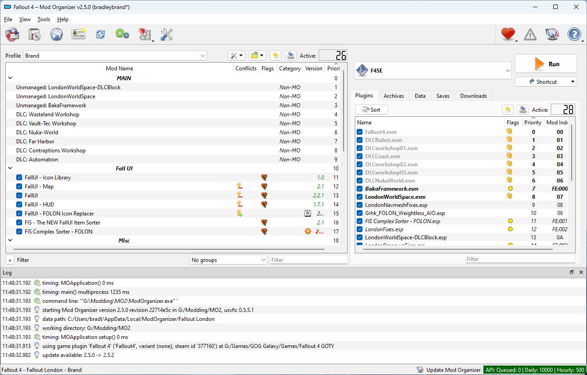Switch to the Archives tab
The height and width of the screenshot is (375, 587).
(x=394, y=96)
